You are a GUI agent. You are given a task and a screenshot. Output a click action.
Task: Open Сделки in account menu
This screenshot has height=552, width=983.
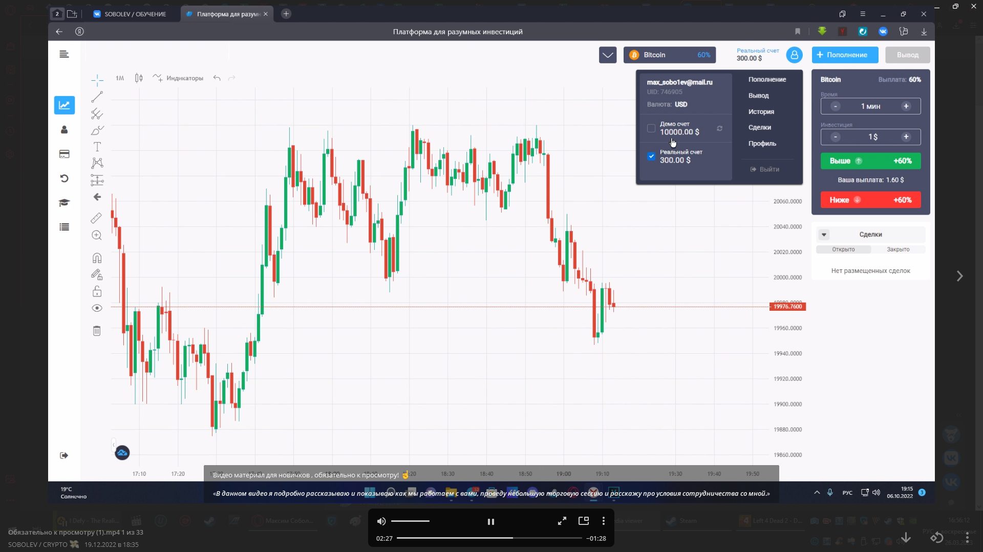point(759,127)
